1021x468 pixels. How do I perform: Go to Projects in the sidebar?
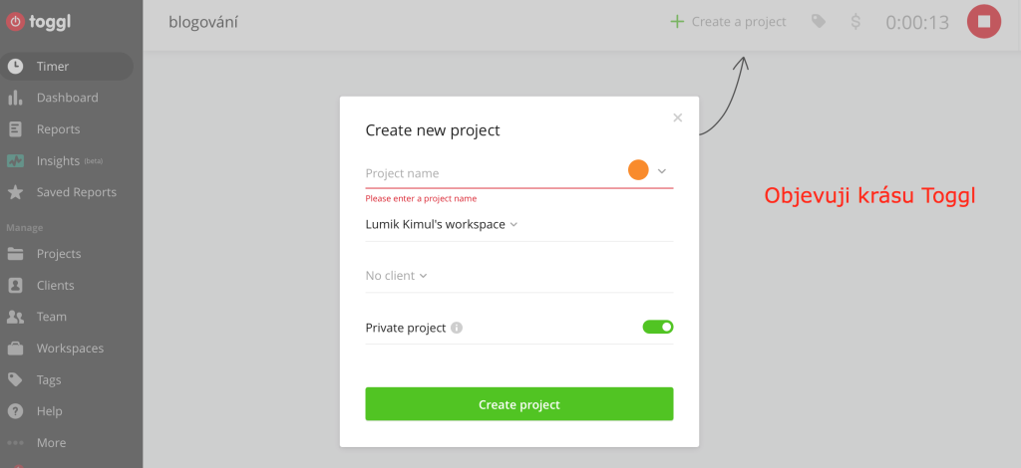58,254
